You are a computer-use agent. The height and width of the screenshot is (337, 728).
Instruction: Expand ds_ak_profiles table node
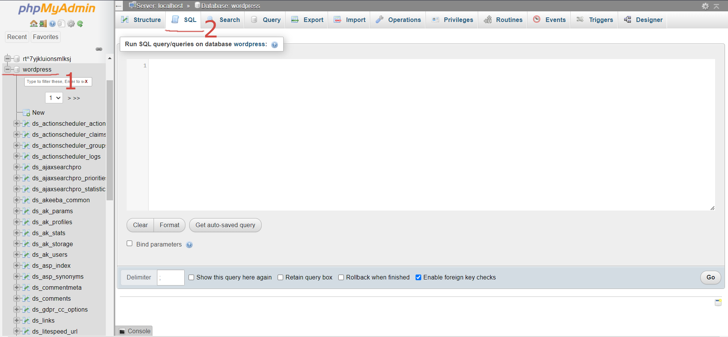17,222
